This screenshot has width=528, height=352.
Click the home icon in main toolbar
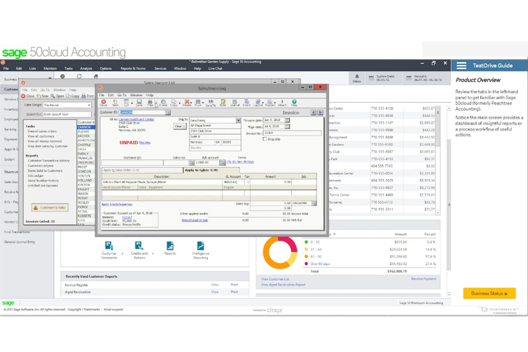[x=96, y=76]
